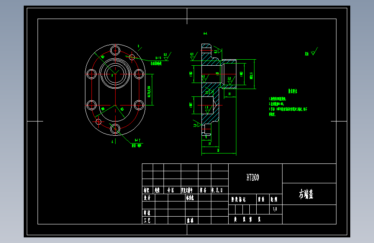Viewport: 374px width, 243px height.
Task: Select the 标记 column header
Action: click(147, 190)
